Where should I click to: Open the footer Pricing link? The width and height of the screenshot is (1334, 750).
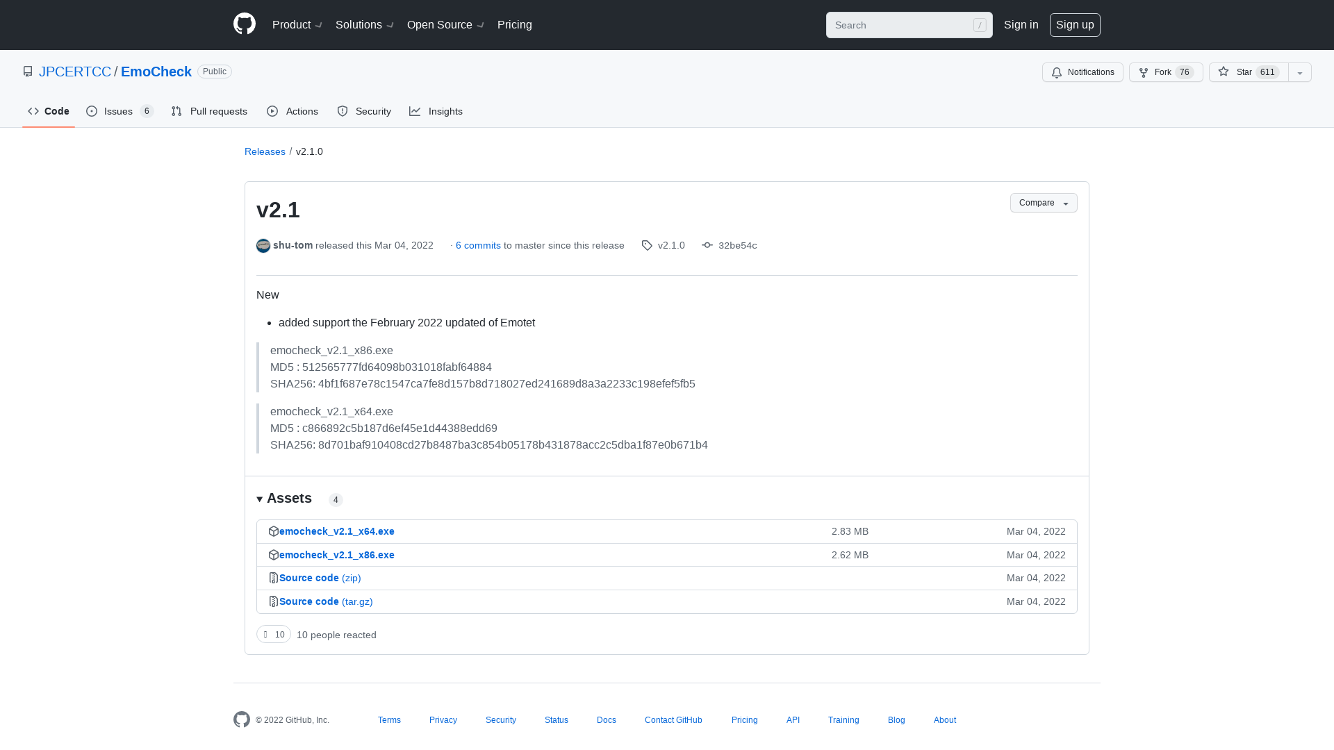[745, 720]
